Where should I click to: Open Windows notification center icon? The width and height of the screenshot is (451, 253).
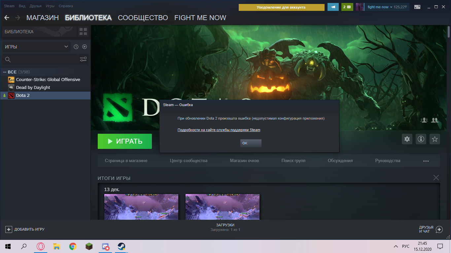click(440, 246)
